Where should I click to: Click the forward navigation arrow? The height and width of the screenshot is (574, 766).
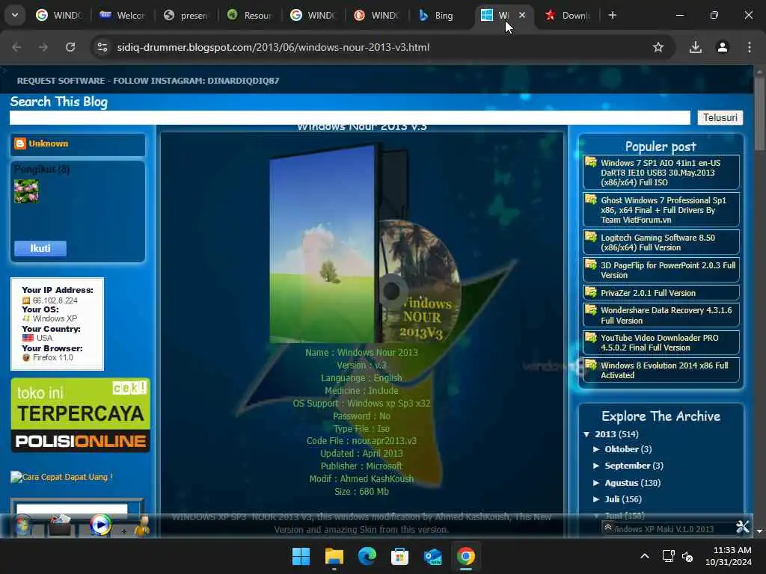tap(43, 47)
